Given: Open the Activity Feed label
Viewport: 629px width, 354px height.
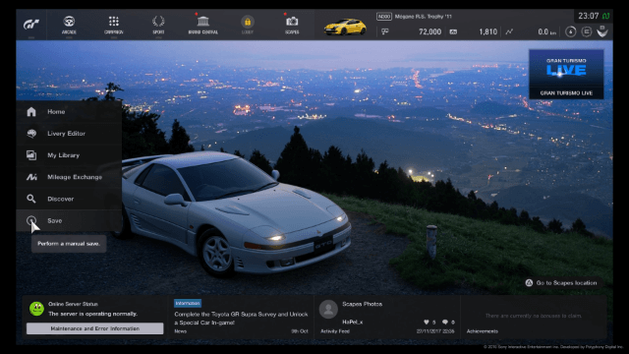Looking at the screenshot, I should (x=335, y=331).
